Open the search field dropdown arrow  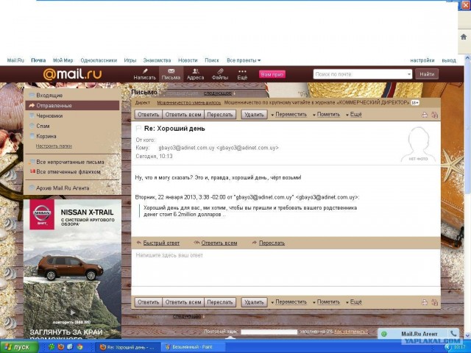[x=408, y=74]
